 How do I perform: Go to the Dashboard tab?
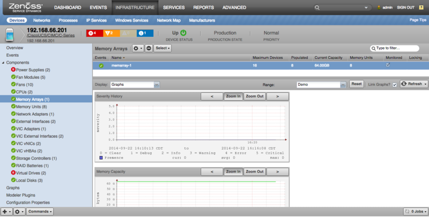coord(68,8)
